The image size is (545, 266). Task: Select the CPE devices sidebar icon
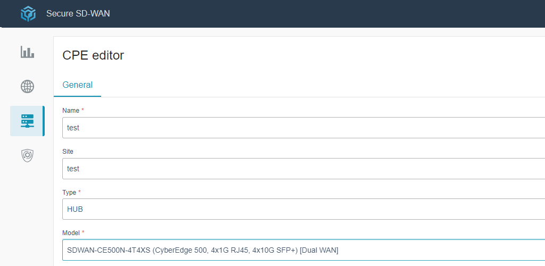(27, 121)
